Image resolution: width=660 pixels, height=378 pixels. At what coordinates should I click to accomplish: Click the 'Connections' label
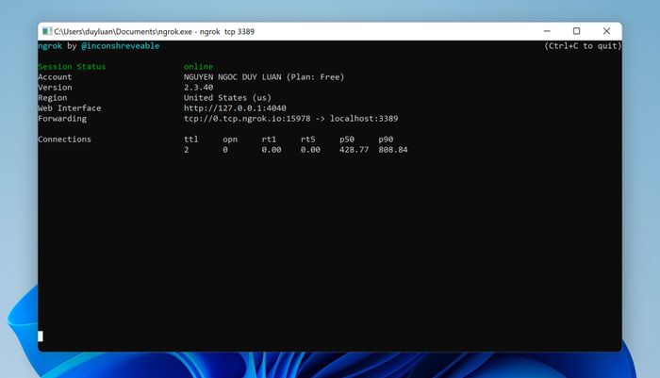(64, 140)
